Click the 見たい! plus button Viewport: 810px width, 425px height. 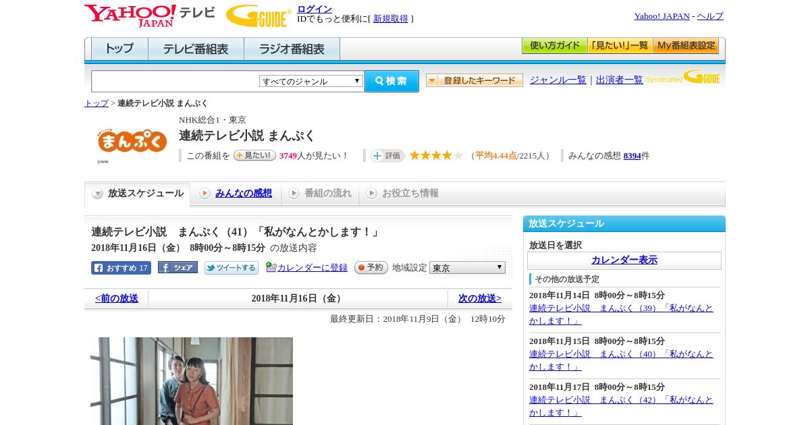254,155
